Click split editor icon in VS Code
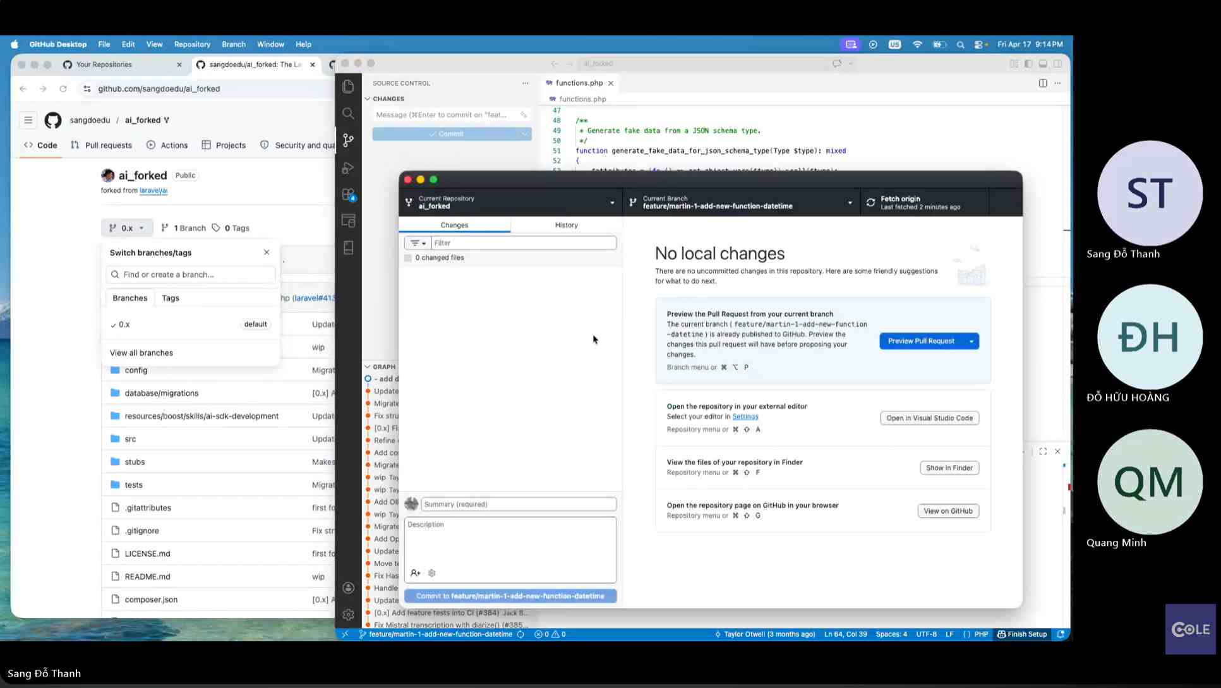1221x688 pixels. tap(1043, 83)
